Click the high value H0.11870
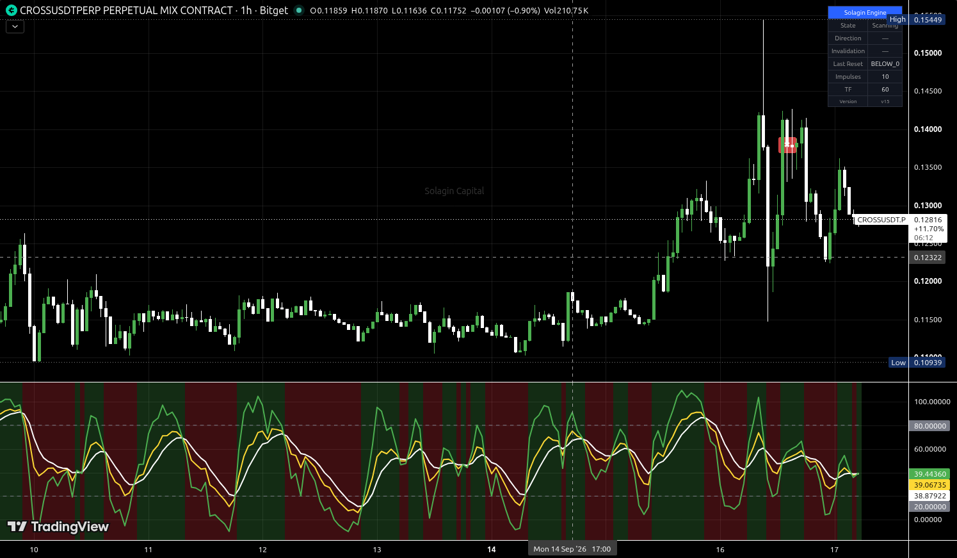This screenshot has width=957, height=558. tap(369, 11)
